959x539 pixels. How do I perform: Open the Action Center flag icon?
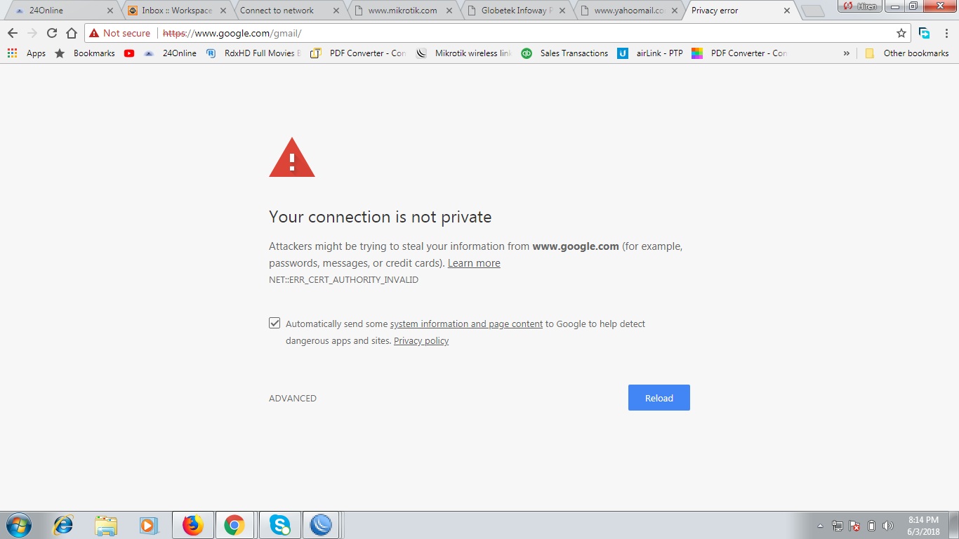click(854, 526)
